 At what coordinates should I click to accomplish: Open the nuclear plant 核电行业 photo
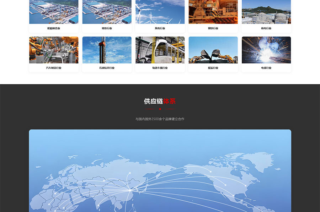click(x=266, y=12)
